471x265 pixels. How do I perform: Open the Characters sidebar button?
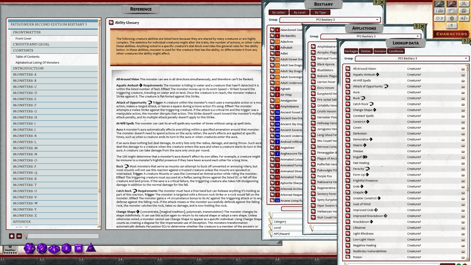451,34
